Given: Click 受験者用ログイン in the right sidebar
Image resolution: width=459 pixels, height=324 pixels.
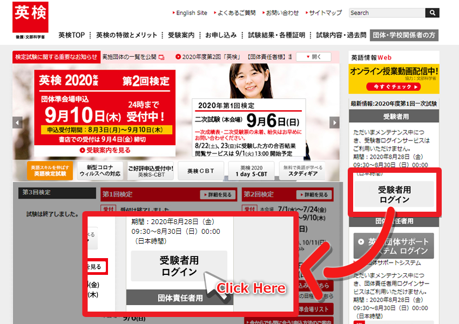Looking at the screenshot, I should coord(394,194).
